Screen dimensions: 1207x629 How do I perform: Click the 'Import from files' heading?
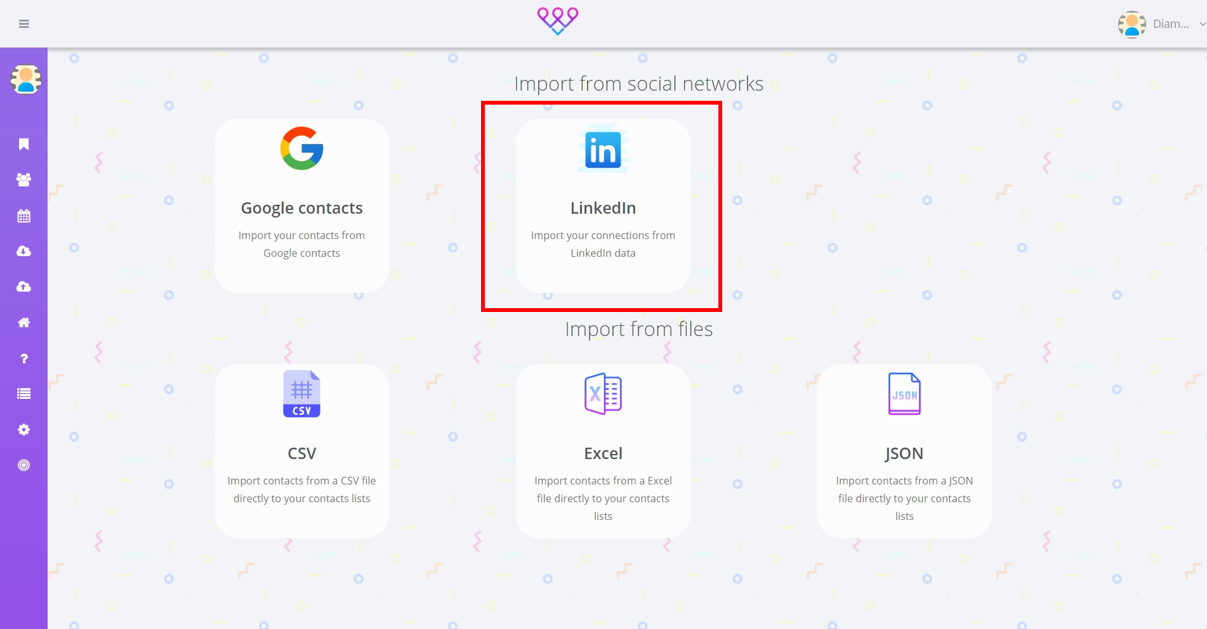click(638, 329)
